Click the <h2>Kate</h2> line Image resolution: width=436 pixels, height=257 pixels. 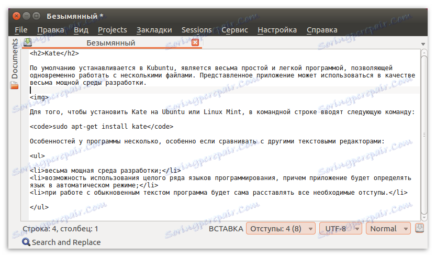tap(54, 53)
